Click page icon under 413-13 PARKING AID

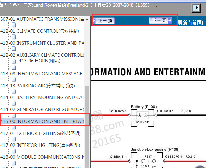pos(14,91)
